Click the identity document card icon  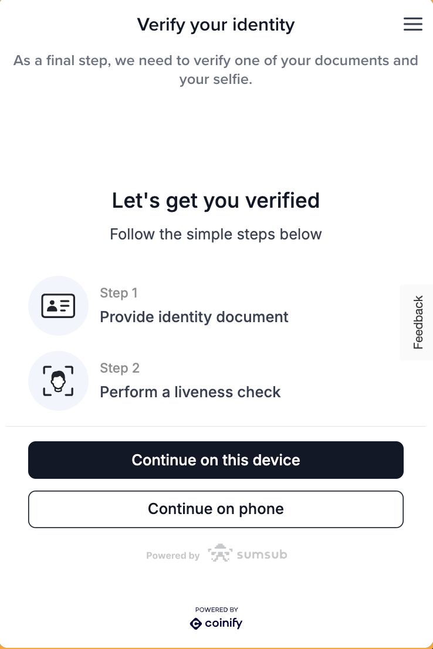[58, 305]
